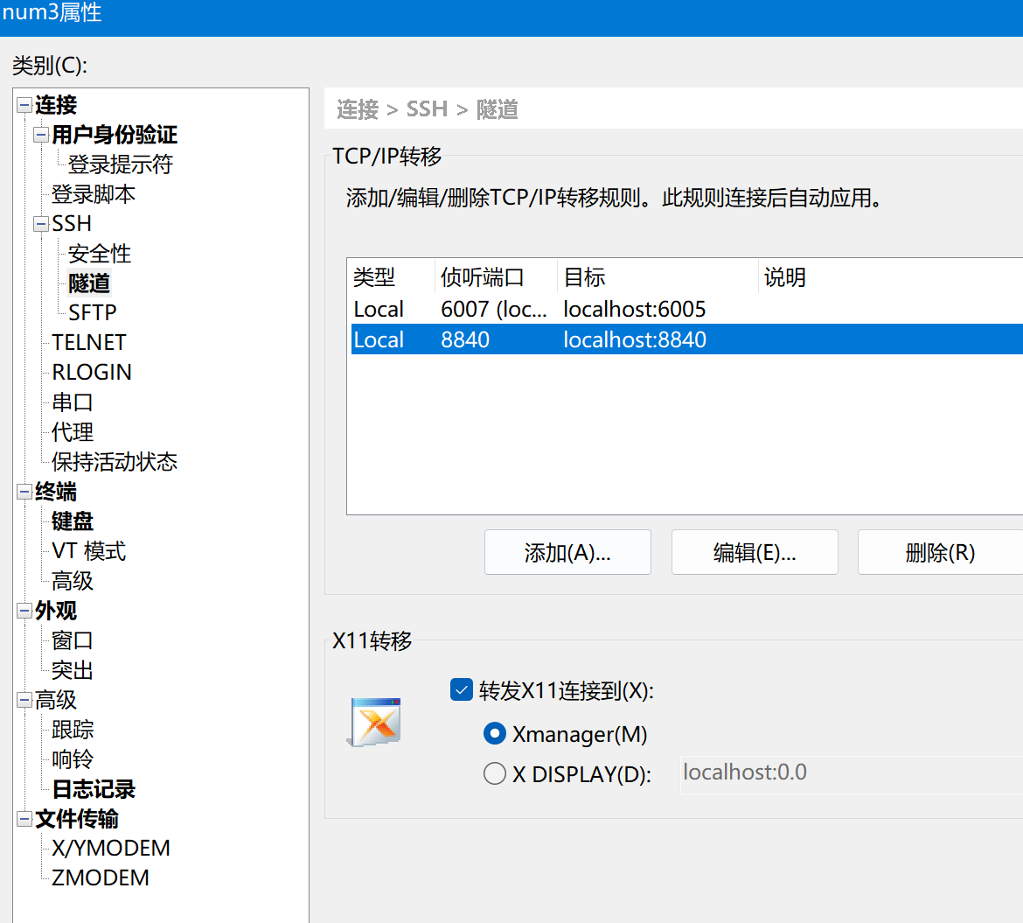1023x923 pixels.
Task: Collapse the 连接 tree node
Action: click(x=24, y=106)
